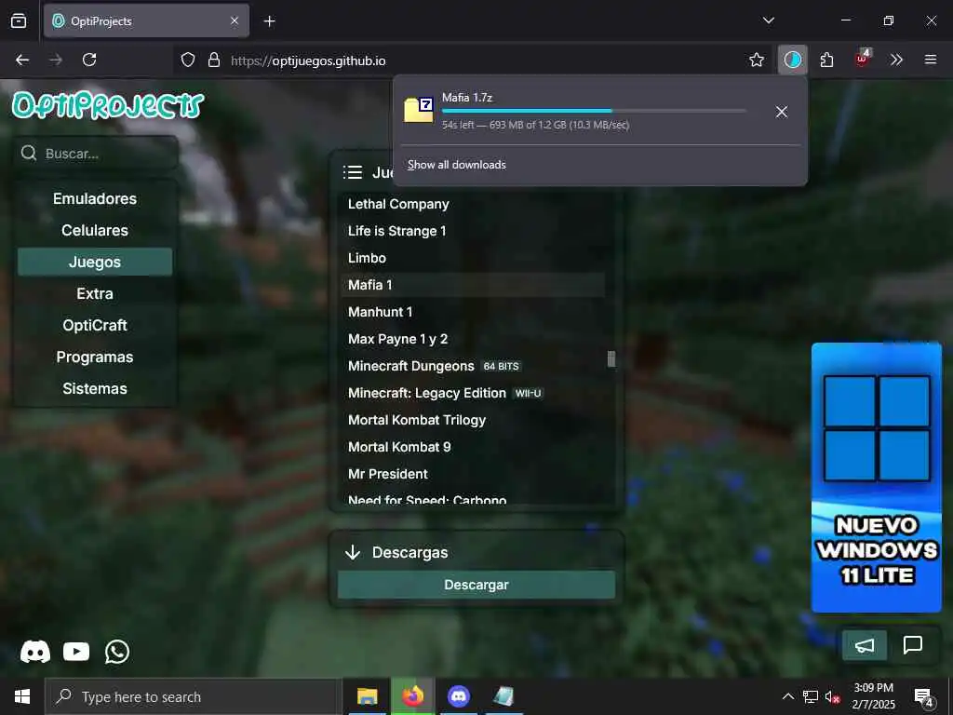This screenshot has height=715, width=953.
Task: Select the Programas category
Action: pyautogui.click(x=95, y=357)
